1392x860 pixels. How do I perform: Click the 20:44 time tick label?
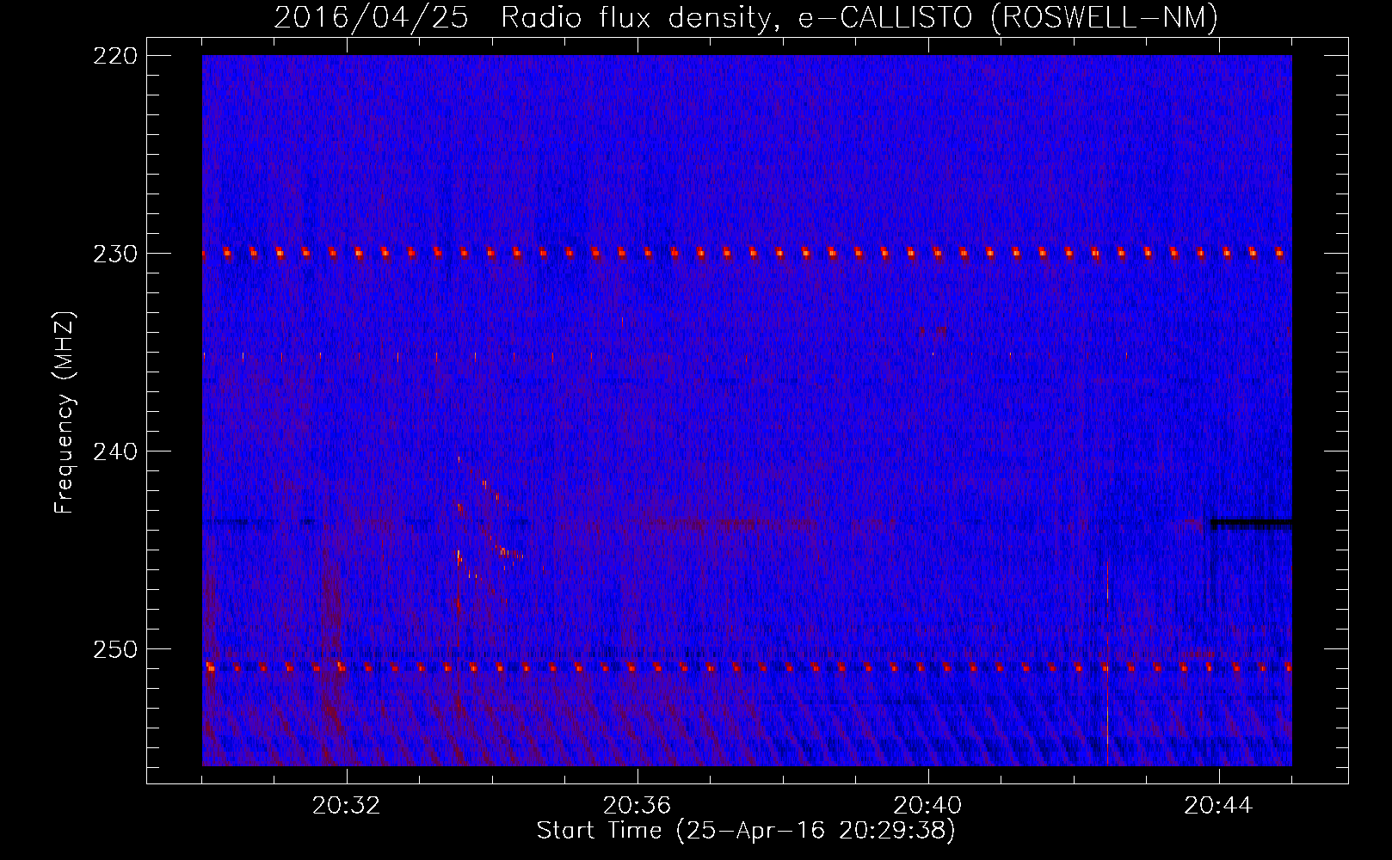1218,806
